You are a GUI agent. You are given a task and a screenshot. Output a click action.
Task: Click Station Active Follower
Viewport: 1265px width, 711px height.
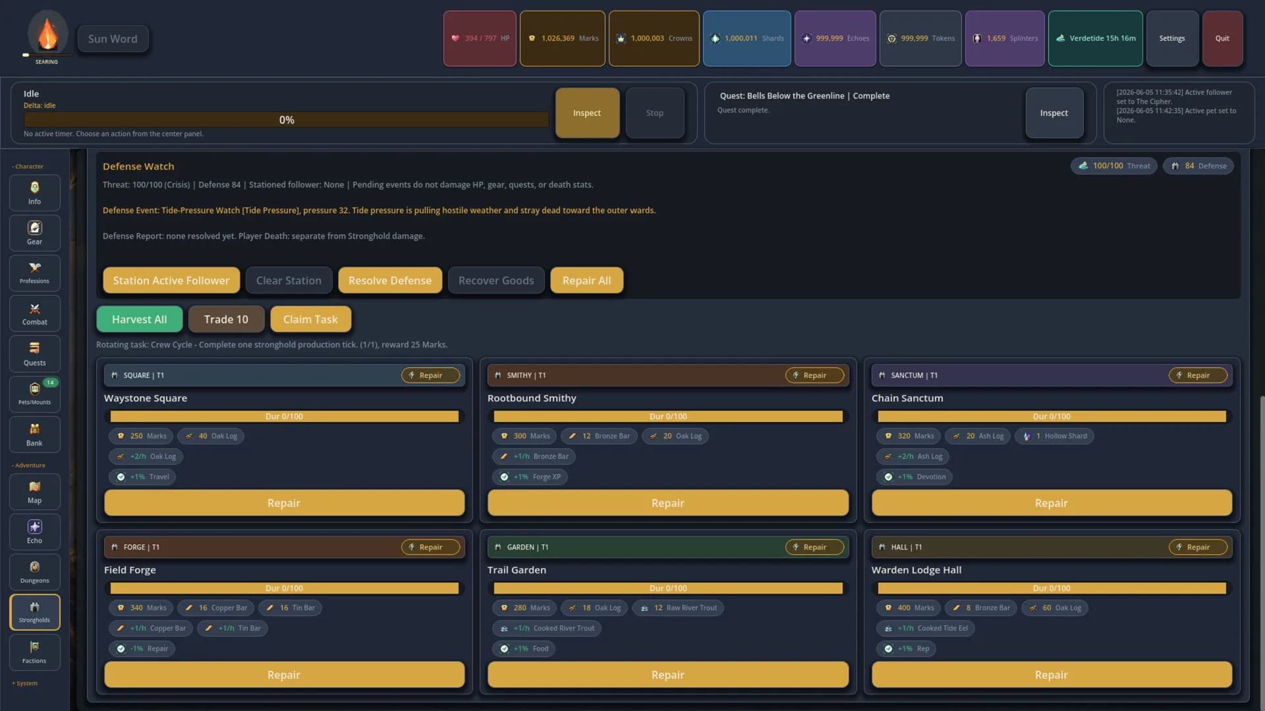[171, 280]
